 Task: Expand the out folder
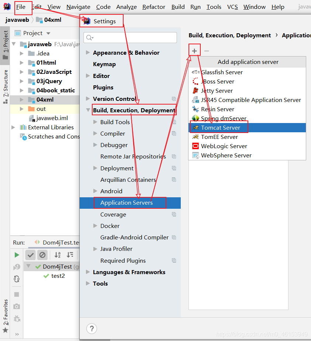[21, 109]
